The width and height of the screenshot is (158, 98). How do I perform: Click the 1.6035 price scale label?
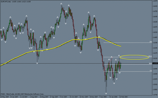pos(155,74)
